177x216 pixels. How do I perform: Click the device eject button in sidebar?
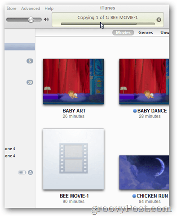click(31, 172)
